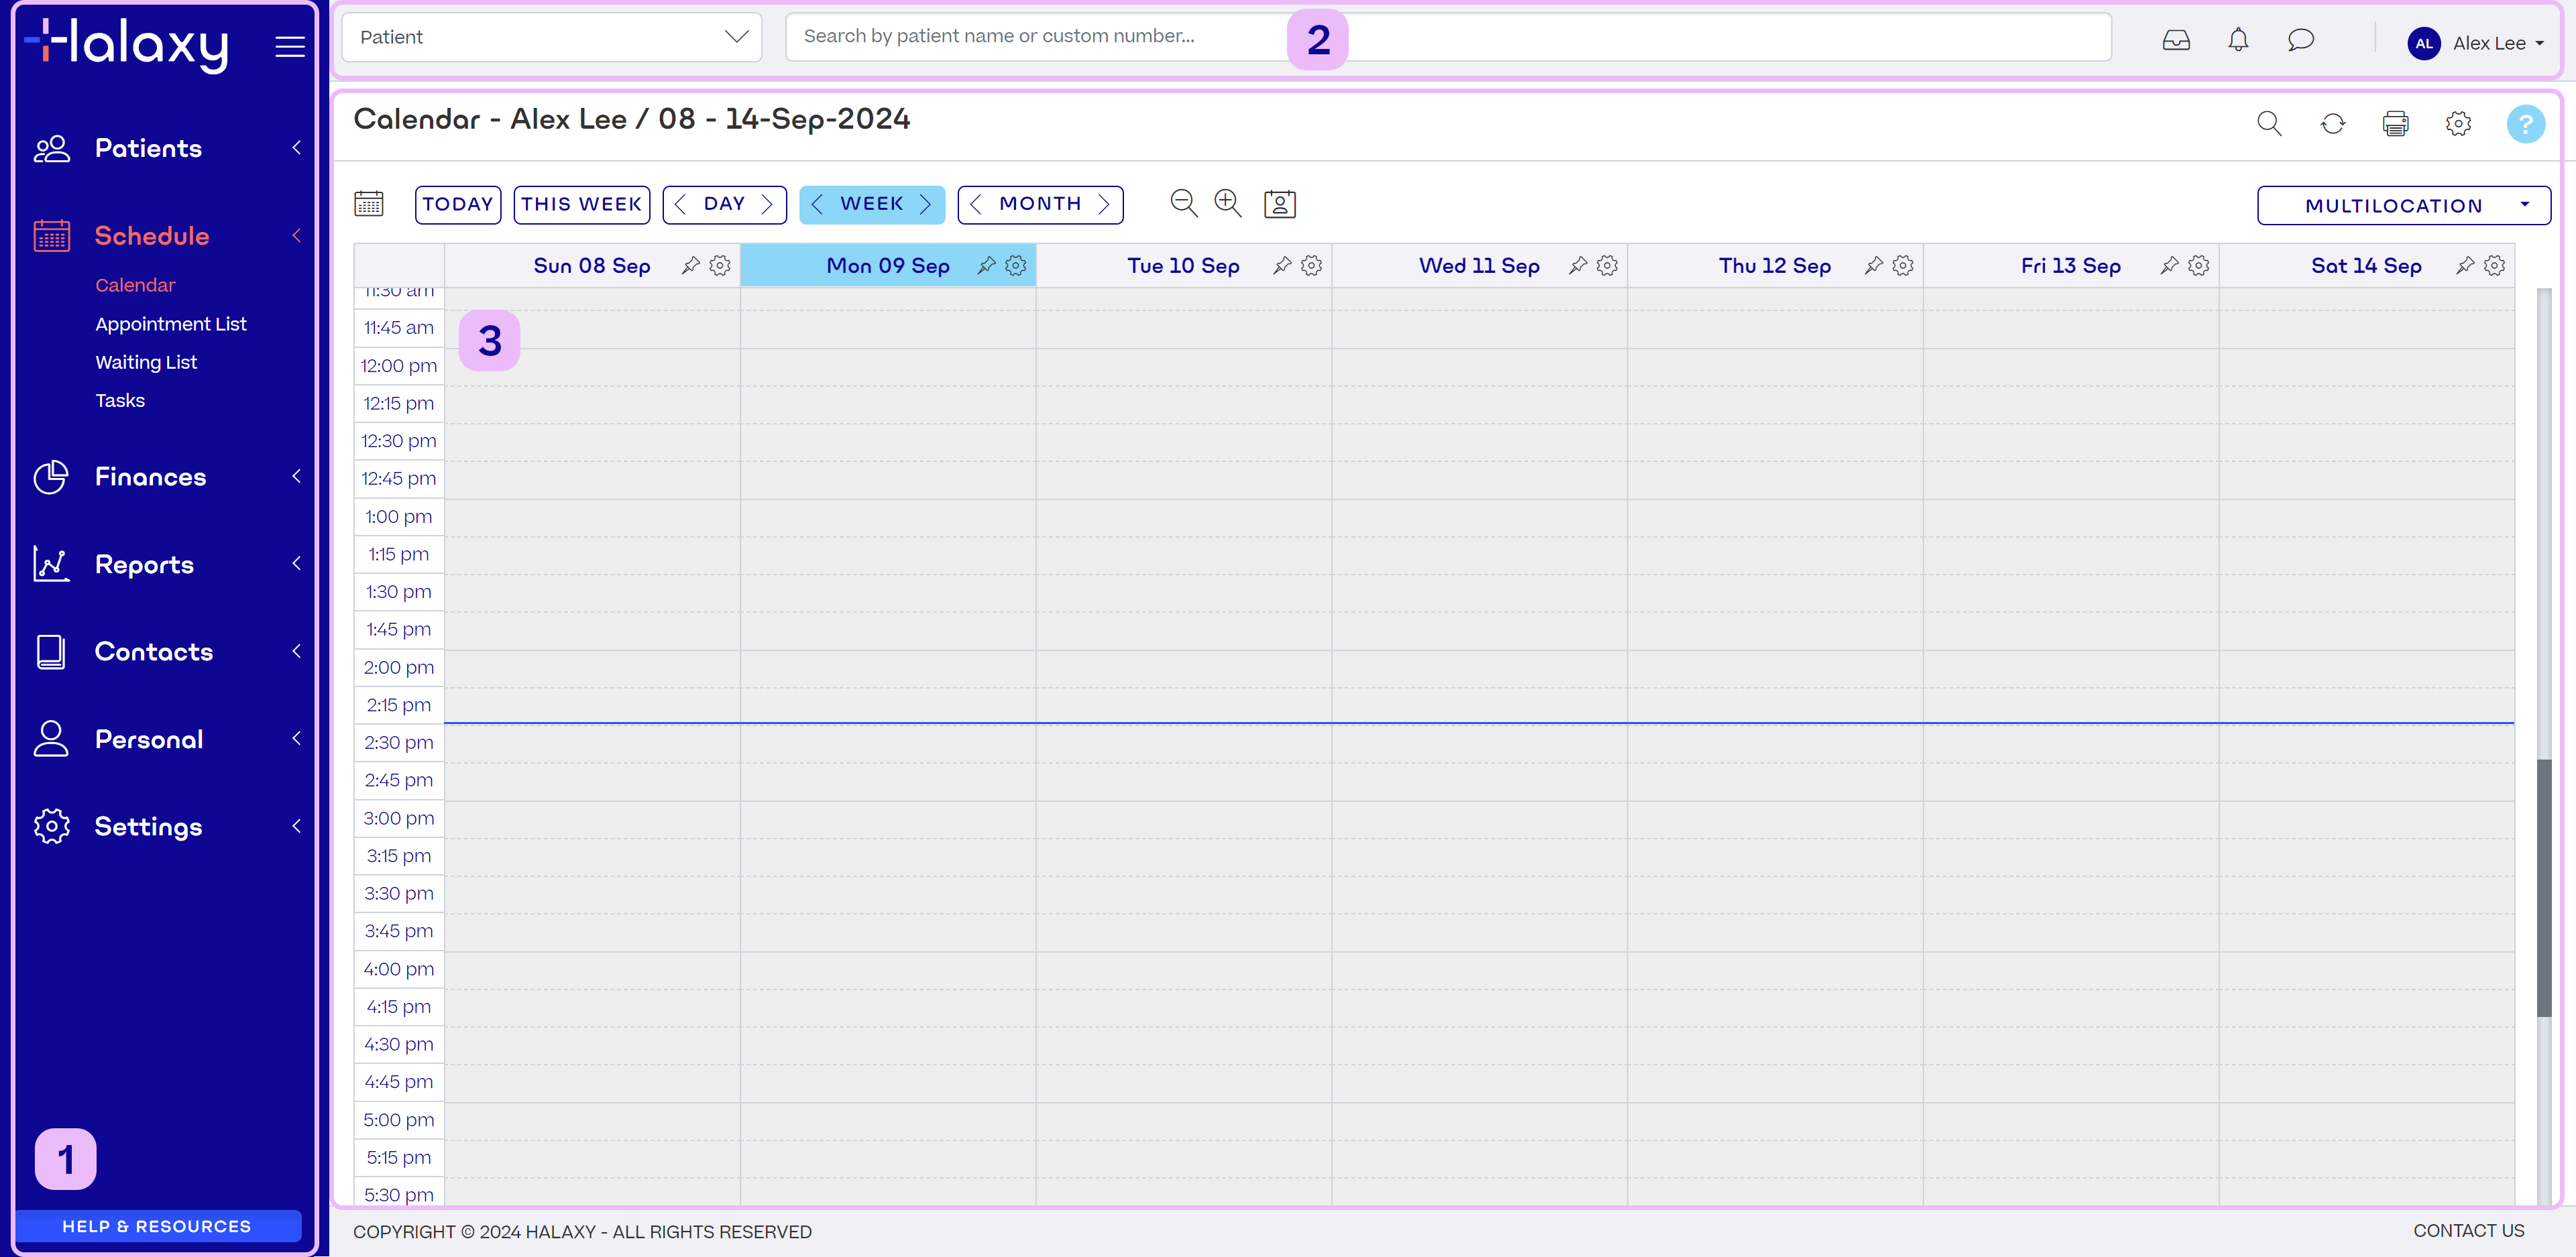Click the HELP & RESOURCES button
The width and height of the screenshot is (2576, 1257).
(157, 1226)
